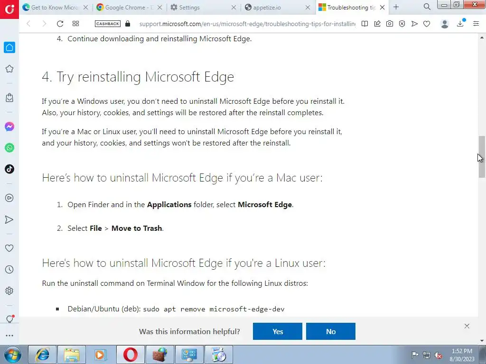Viewport: 486px width, 364px height.
Task: Open the Bookmarks star in sidebar
Action: pos(9,69)
